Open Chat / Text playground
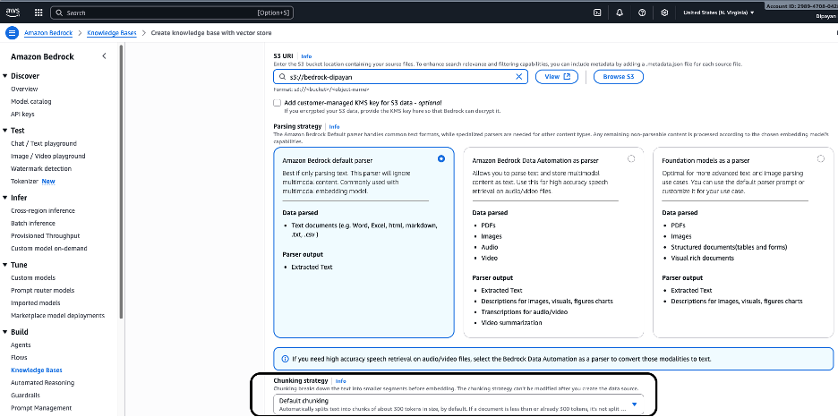The width and height of the screenshot is (838, 417). 44,144
